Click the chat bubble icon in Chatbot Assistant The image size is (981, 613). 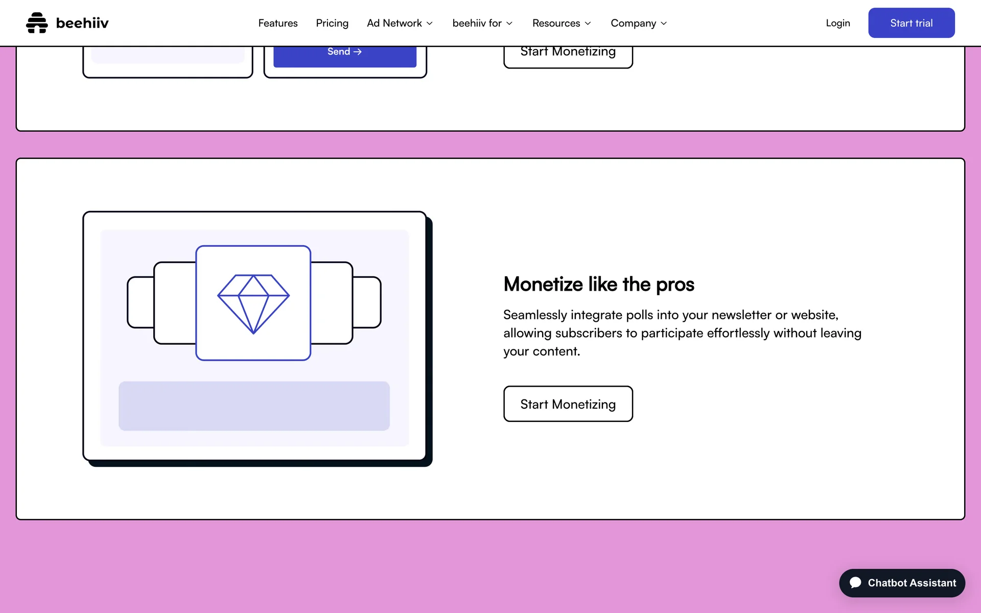[x=855, y=583]
